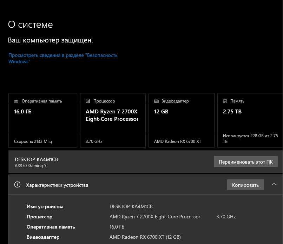
Task: Click 'Скорость: 2133 МГц' text
Action: [x=33, y=141]
